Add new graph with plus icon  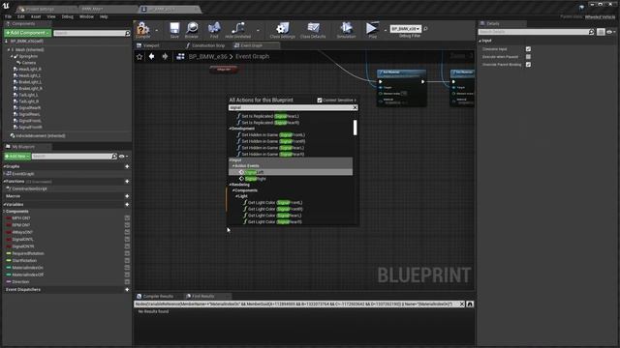(x=127, y=166)
